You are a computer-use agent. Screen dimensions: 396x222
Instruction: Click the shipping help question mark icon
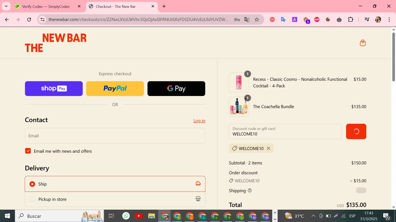coord(250,190)
